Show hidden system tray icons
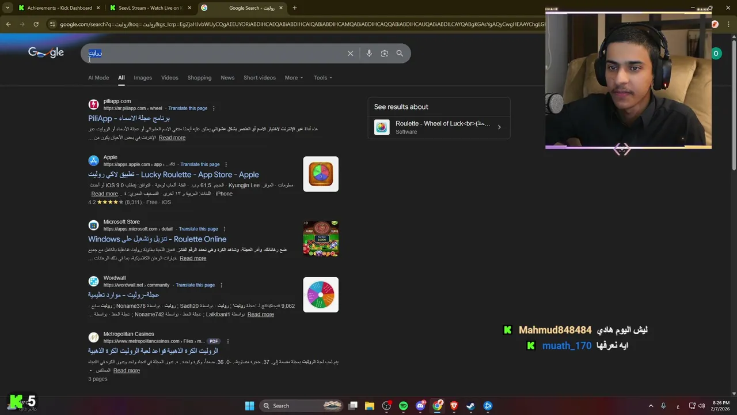This screenshot has width=737, height=415. pyautogui.click(x=651, y=406)
